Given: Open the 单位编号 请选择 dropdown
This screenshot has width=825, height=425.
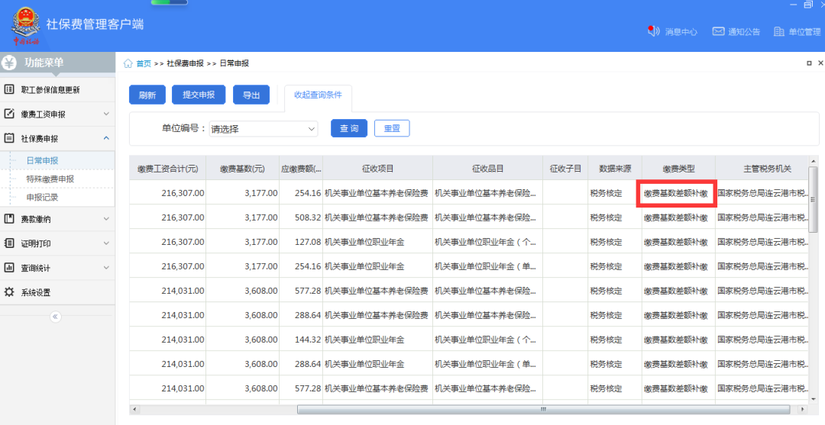Looking at the screenshot, I should pos(263,129).
